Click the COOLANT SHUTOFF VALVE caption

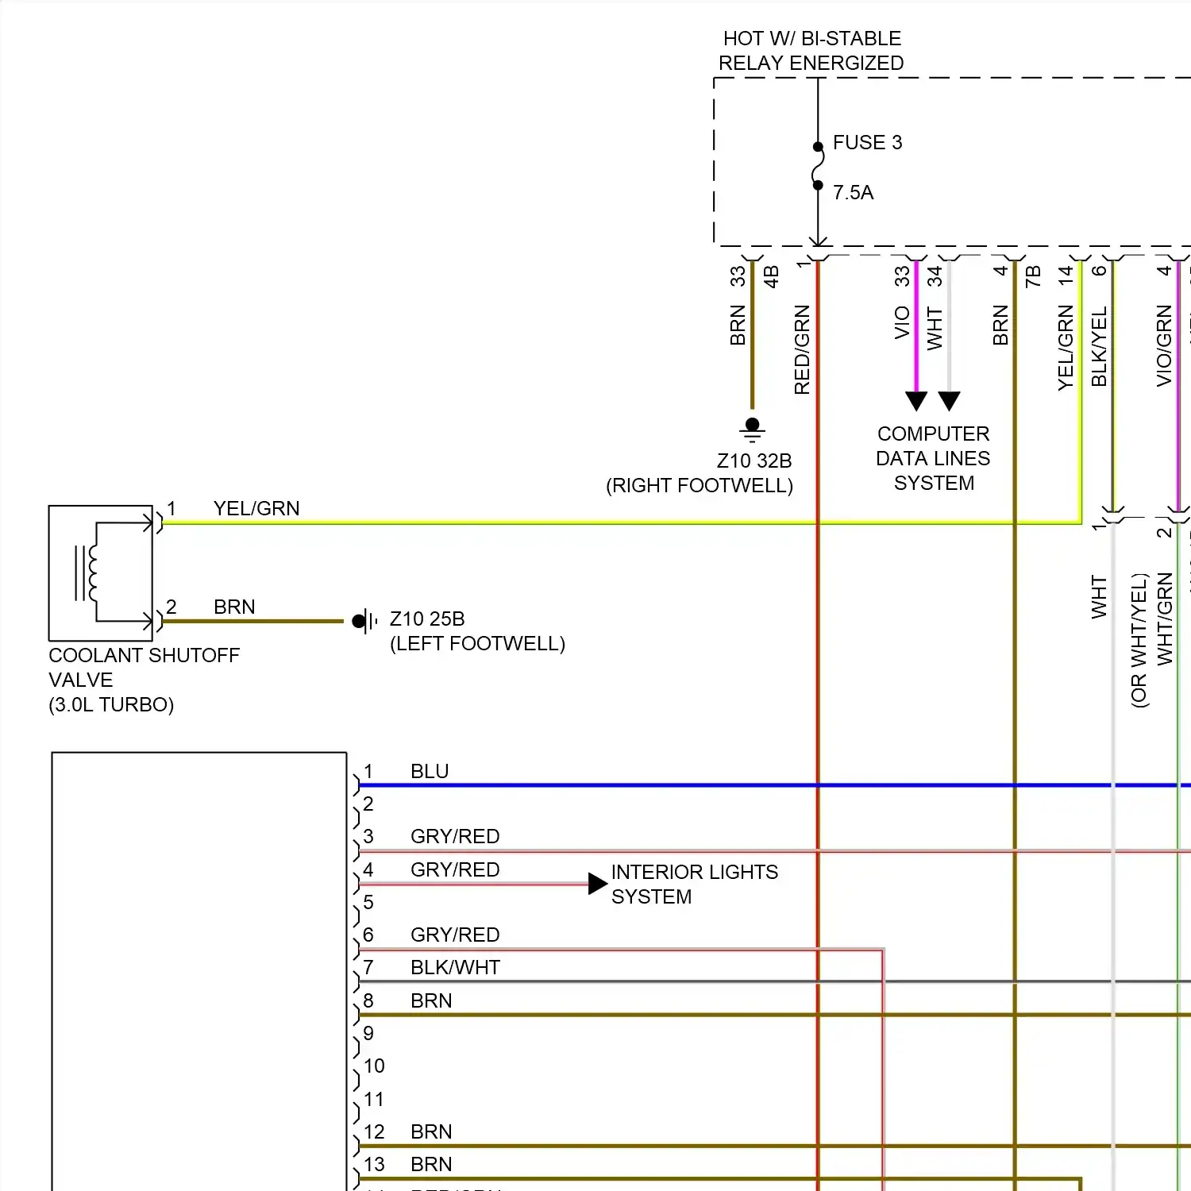pos(144,668)
